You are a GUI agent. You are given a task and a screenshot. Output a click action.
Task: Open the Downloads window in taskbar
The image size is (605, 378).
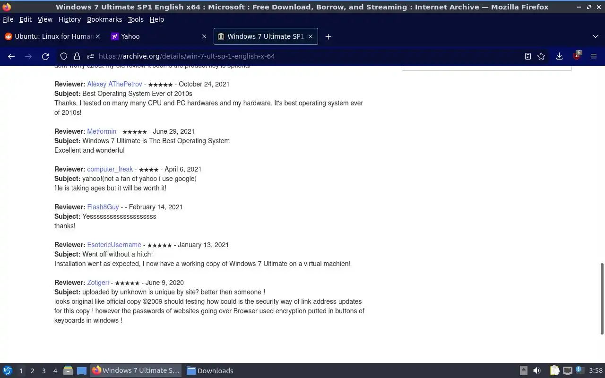pos(210,371)
